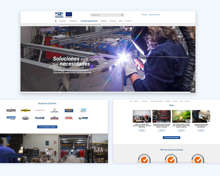Click Leer más under Corte Láser y Plegado post
Image resolution: width=220 pixels, height=176 pixels.
pyautogui.click(x=162, y=130)
